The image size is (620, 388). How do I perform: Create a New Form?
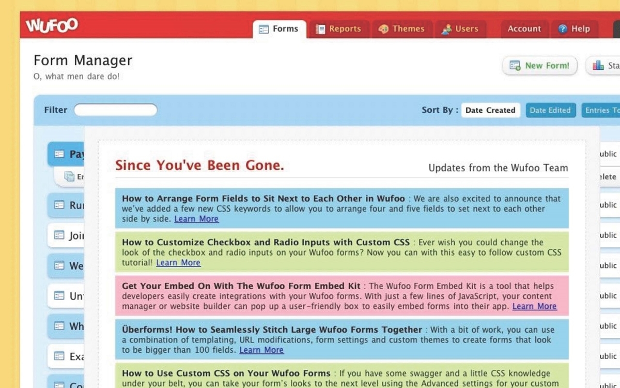(539, 66)
